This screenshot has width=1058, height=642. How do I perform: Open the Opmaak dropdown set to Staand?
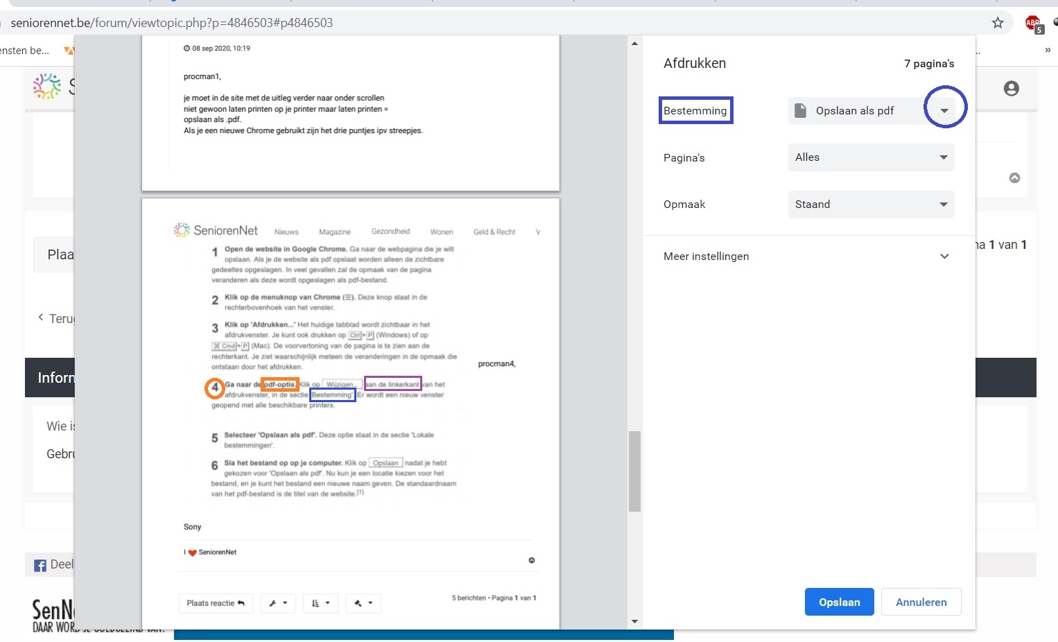pos(871,205)
